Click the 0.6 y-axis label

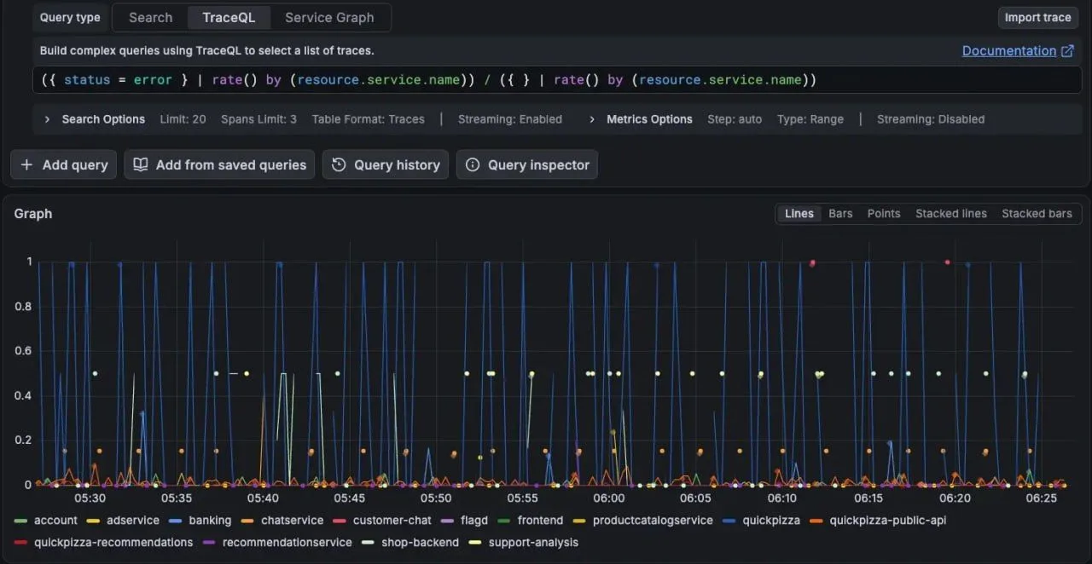pos(23,351)
